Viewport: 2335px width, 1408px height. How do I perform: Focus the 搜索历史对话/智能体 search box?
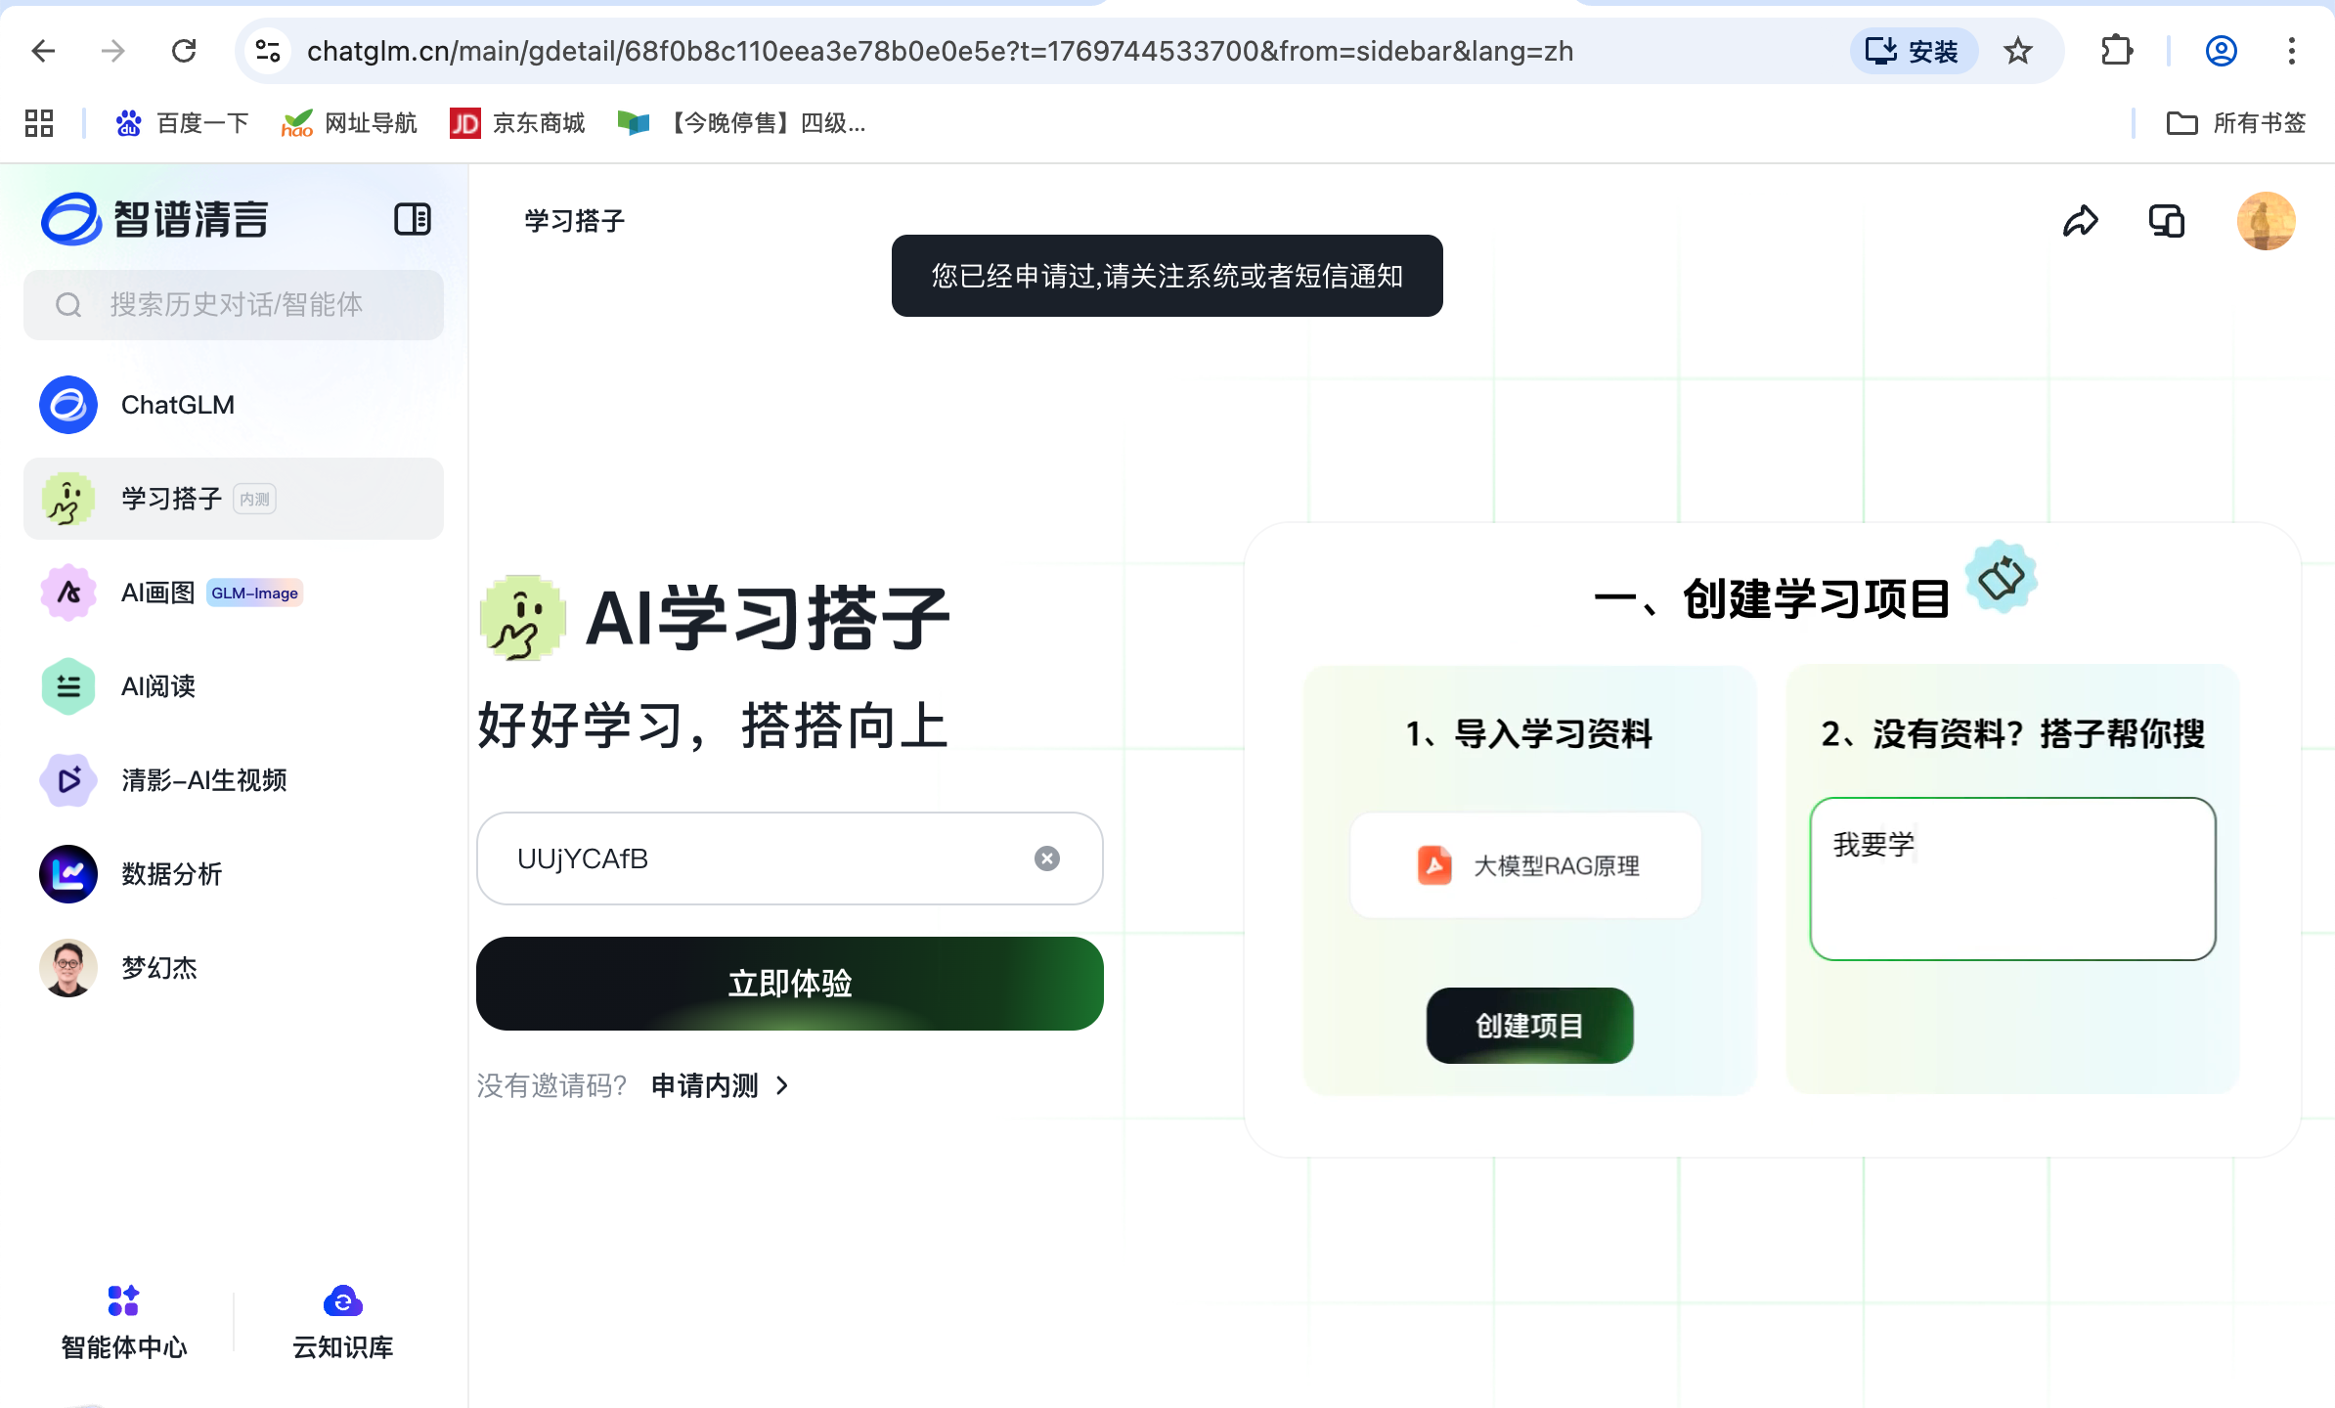(x=235, y=305)
